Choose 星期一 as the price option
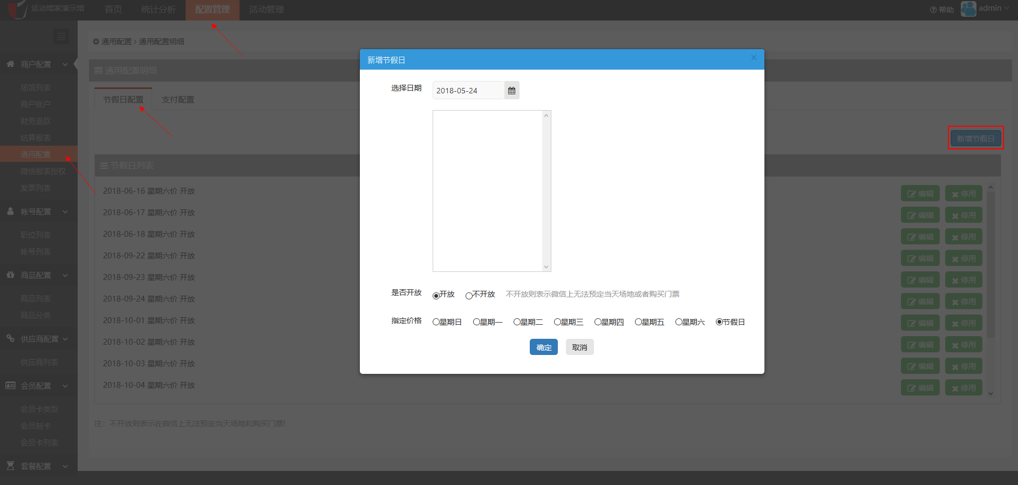Viewport: 1018px width, 485px height. click(x=476, y=322)
